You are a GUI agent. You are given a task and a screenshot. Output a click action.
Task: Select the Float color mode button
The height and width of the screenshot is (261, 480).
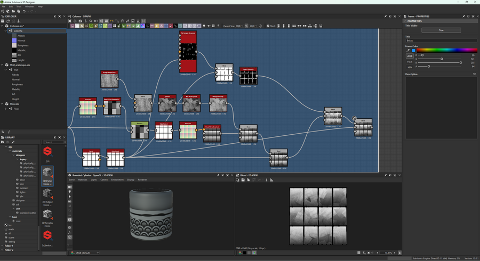410,62
